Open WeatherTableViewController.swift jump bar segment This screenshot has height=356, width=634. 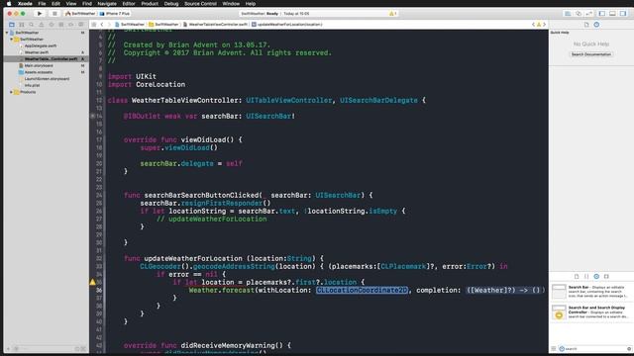coord(215,25)
